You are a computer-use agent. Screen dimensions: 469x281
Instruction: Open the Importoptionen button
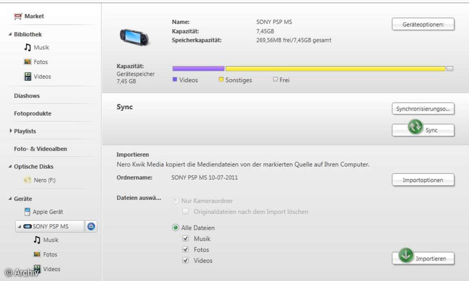[423, 180]
